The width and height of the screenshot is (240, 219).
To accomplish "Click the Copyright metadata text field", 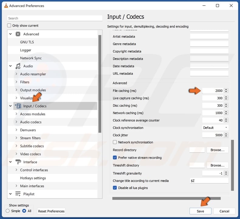I will tap(209, 51).
